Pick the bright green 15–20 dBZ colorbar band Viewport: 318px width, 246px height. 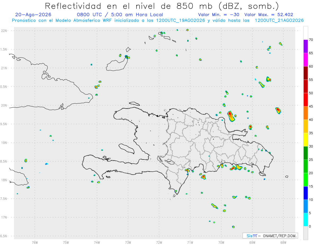coord(306,180)
